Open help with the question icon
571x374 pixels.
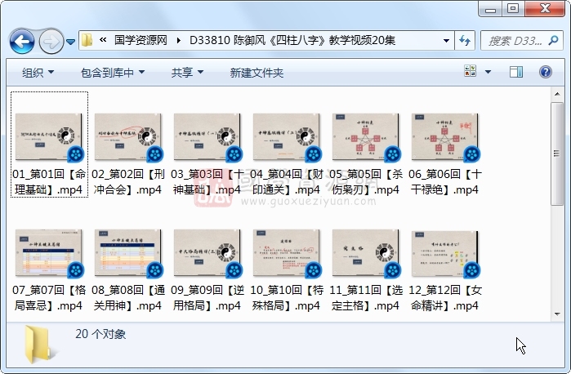[545, 72]
